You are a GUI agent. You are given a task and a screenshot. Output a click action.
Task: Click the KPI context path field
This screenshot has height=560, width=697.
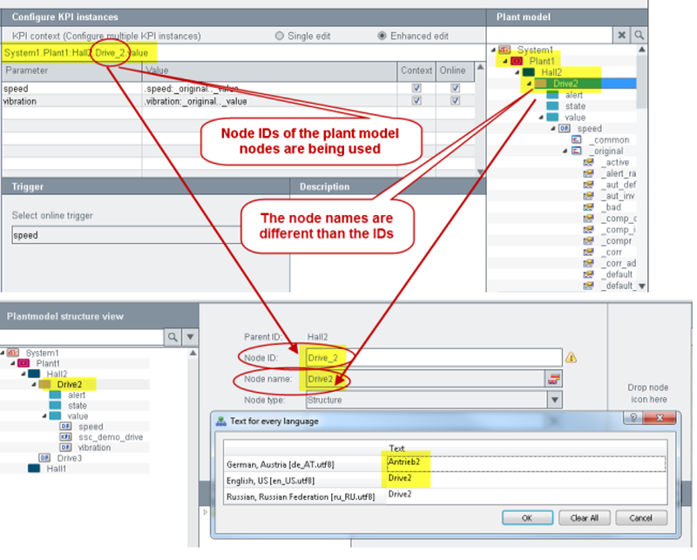coord(243,53)
